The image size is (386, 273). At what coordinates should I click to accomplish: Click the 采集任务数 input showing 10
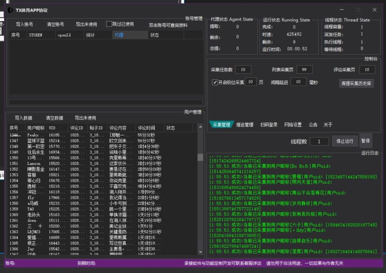(x=243, y=69)
